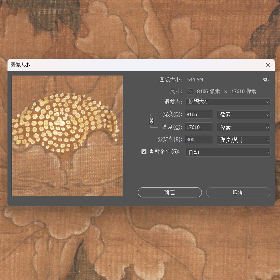Uncheck the 重新采样 checkbox
Image resolution: width=280 pixels, height=280 pixels.
coord(144,152)
